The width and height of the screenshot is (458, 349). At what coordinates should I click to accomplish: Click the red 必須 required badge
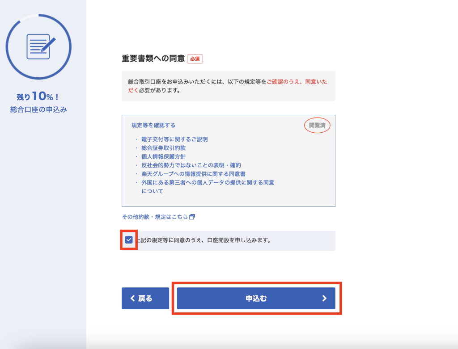[195, 59]
